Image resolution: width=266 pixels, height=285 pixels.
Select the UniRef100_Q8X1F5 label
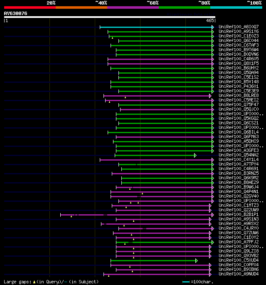click(239, 63)
